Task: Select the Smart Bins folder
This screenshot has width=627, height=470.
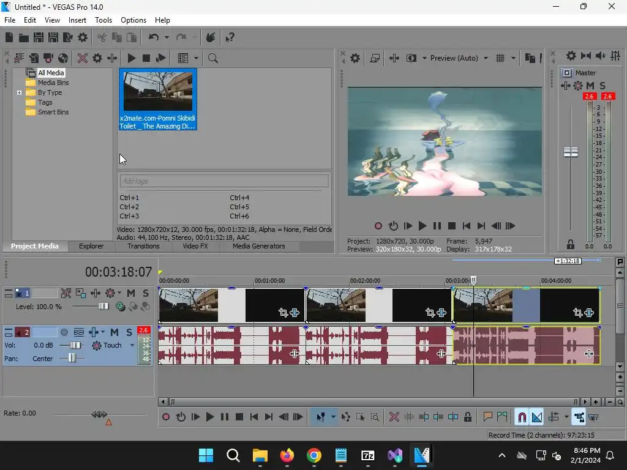Action: coord(53,113)
